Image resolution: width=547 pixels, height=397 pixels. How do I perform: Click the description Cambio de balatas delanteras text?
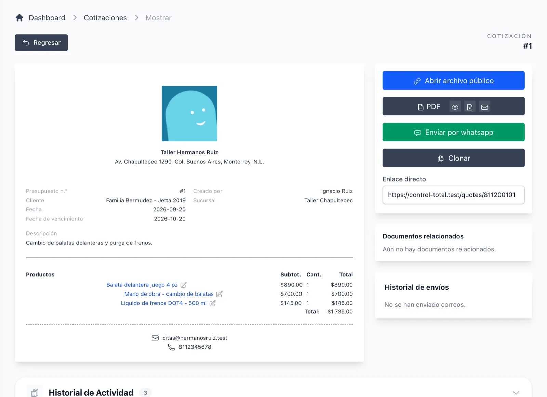coord(89,243)
